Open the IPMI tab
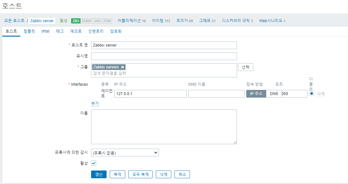 click(45, 31)
